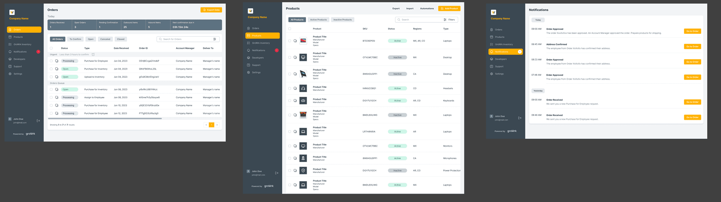Go to the previous page in Orders pagination

206,125
